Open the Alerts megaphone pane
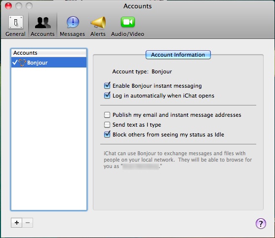275x238 pixels. point(98,26)
